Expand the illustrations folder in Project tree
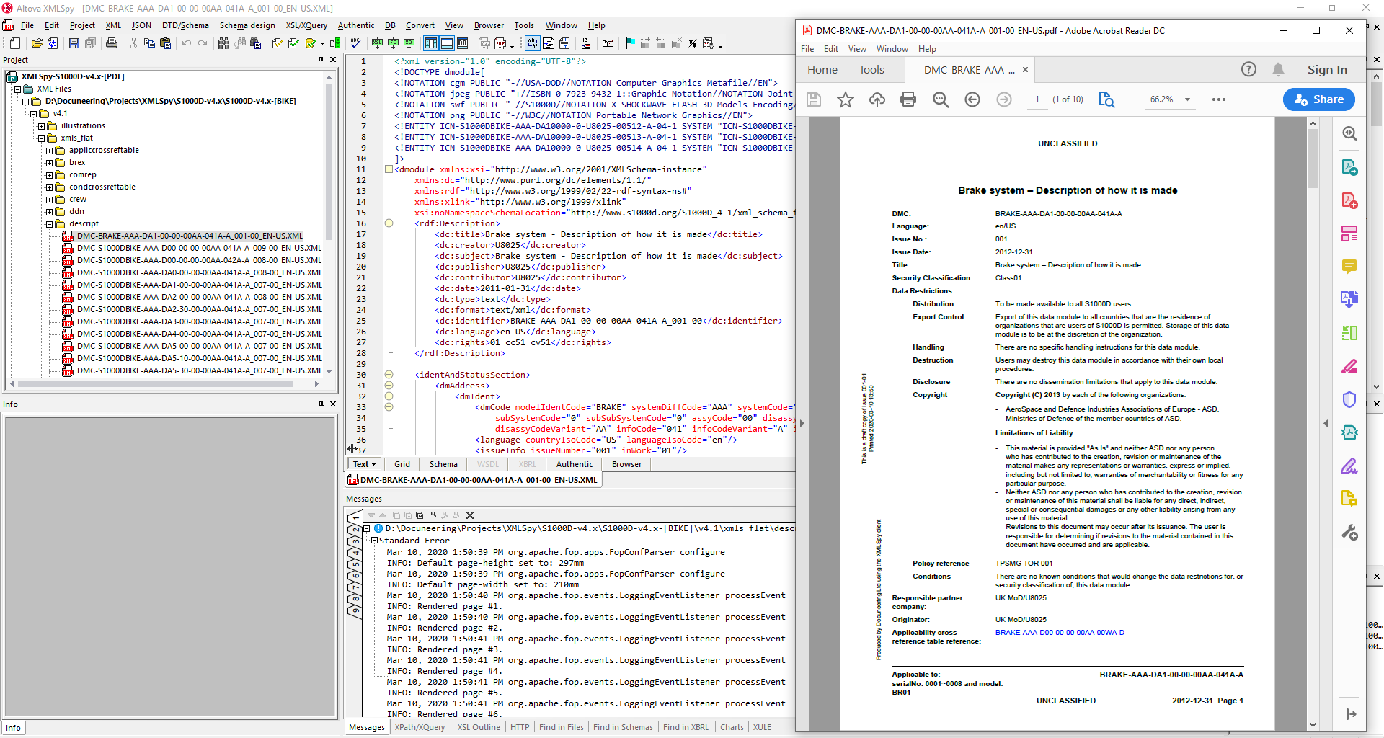 [x=40, y=125]
